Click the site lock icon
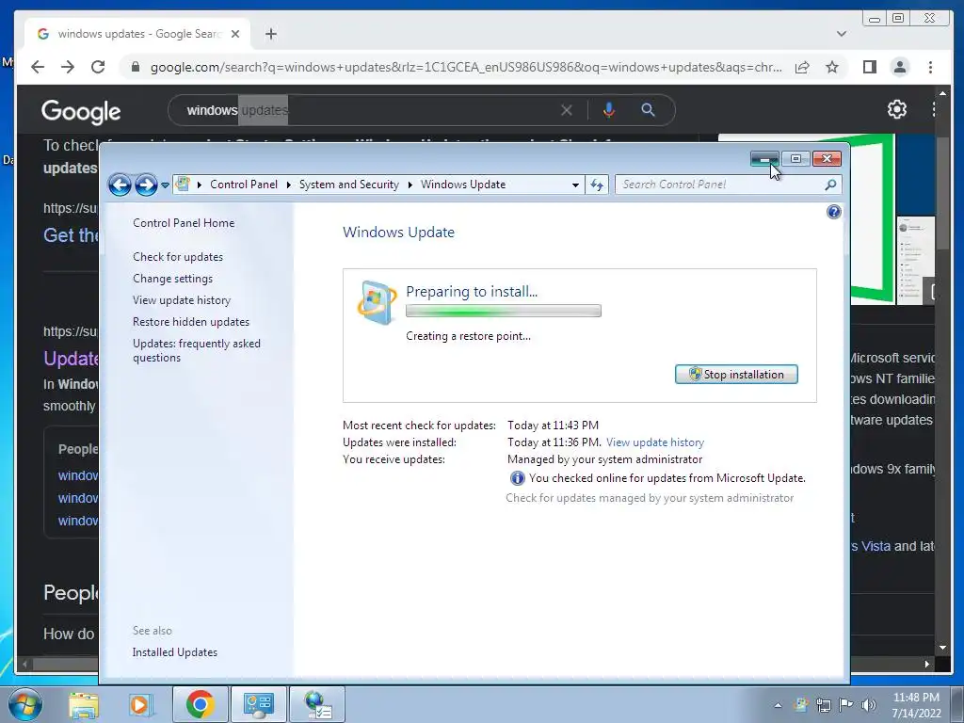The width and height of the screenshot is (964, 723). pyautogui.click(x=136, y=67)
